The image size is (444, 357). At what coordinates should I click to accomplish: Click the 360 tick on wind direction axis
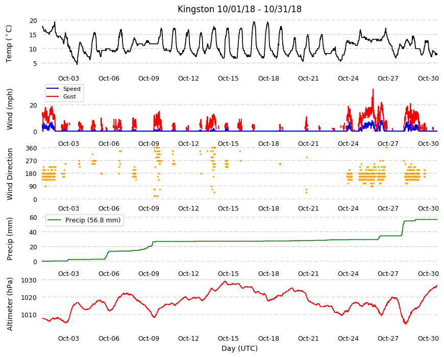pos(31,148)
